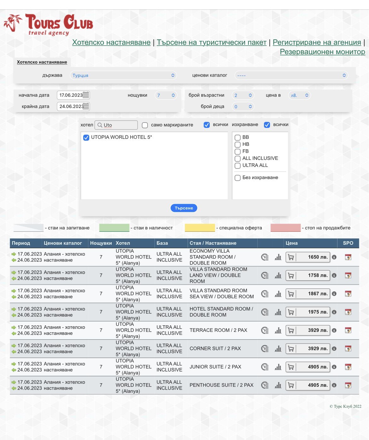Switch to Хотелско настаняване tab
The width and height of the screenshot is (369, 440).
pyautogui.click(x=42, y=62)
